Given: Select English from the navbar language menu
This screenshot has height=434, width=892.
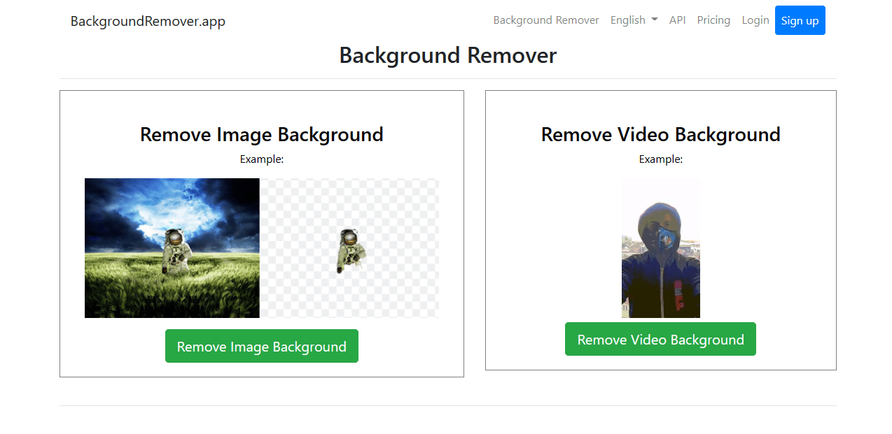Looking at the screenshot, I should [628, 20].
